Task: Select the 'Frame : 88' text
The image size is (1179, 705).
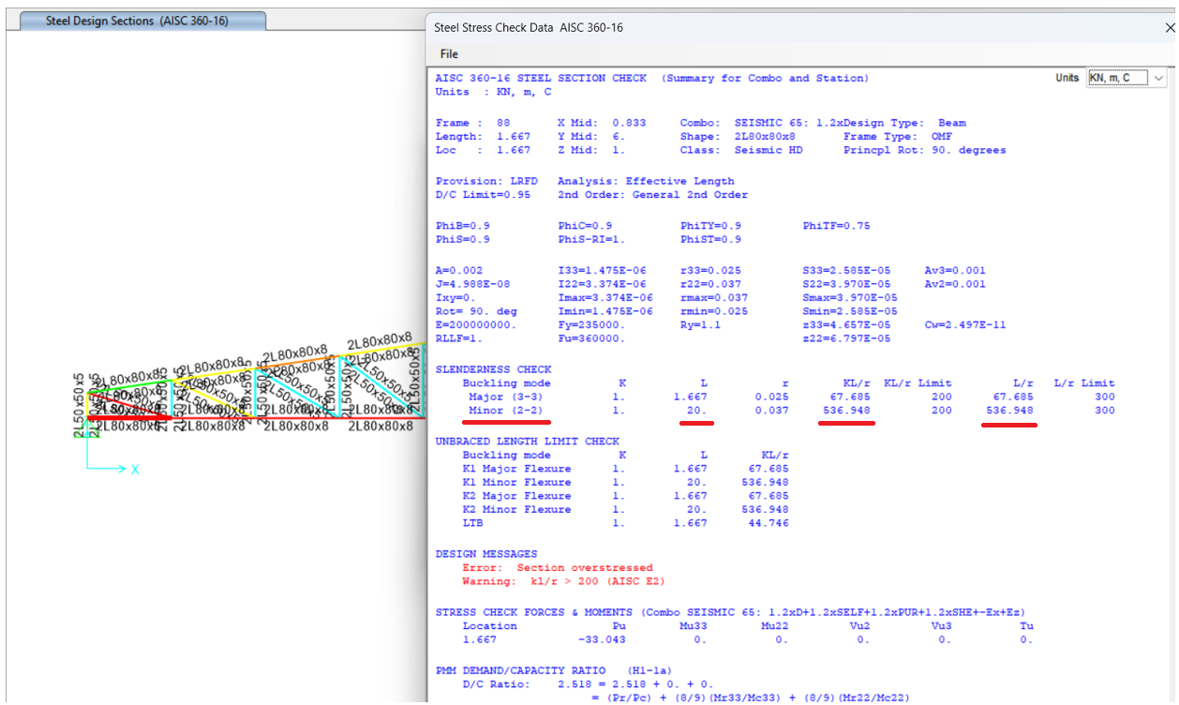Action: [x=473, y=123]
